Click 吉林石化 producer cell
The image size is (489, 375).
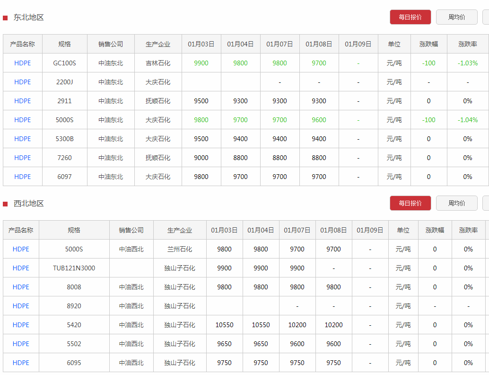point(158,63)
